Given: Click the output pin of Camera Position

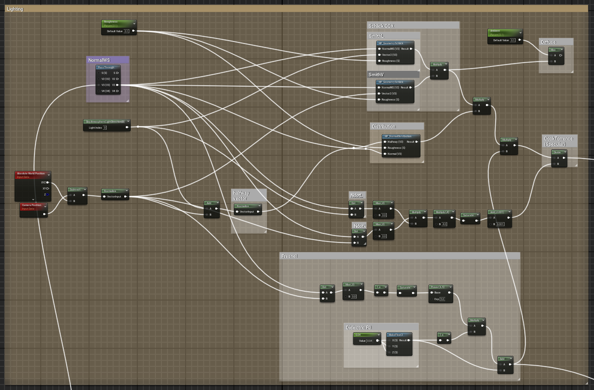Looking at the screenshot, I should (x=44, y=214).
